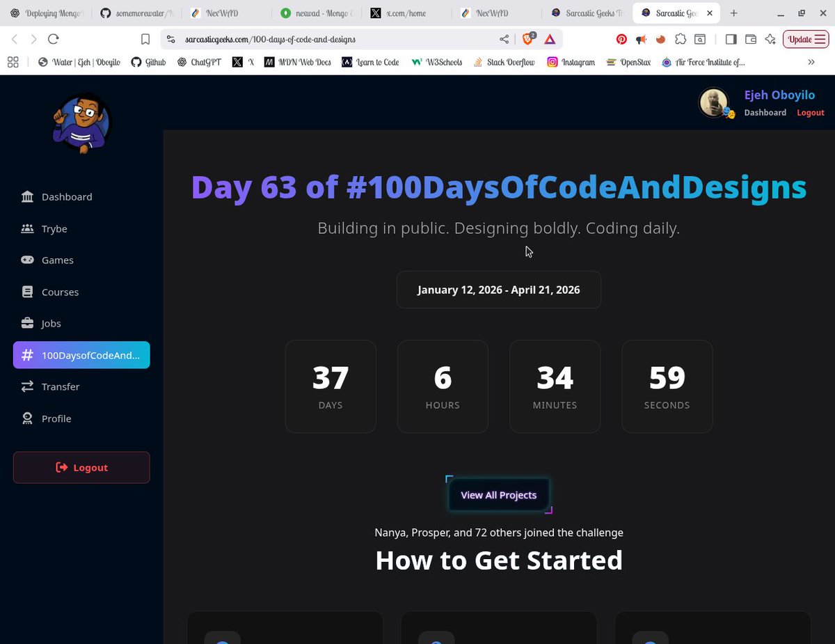Image resolution: width=835 pixels, height=644 pixels.
Task: Click the Logout link in the header
Action: click(x=811, y=113)
